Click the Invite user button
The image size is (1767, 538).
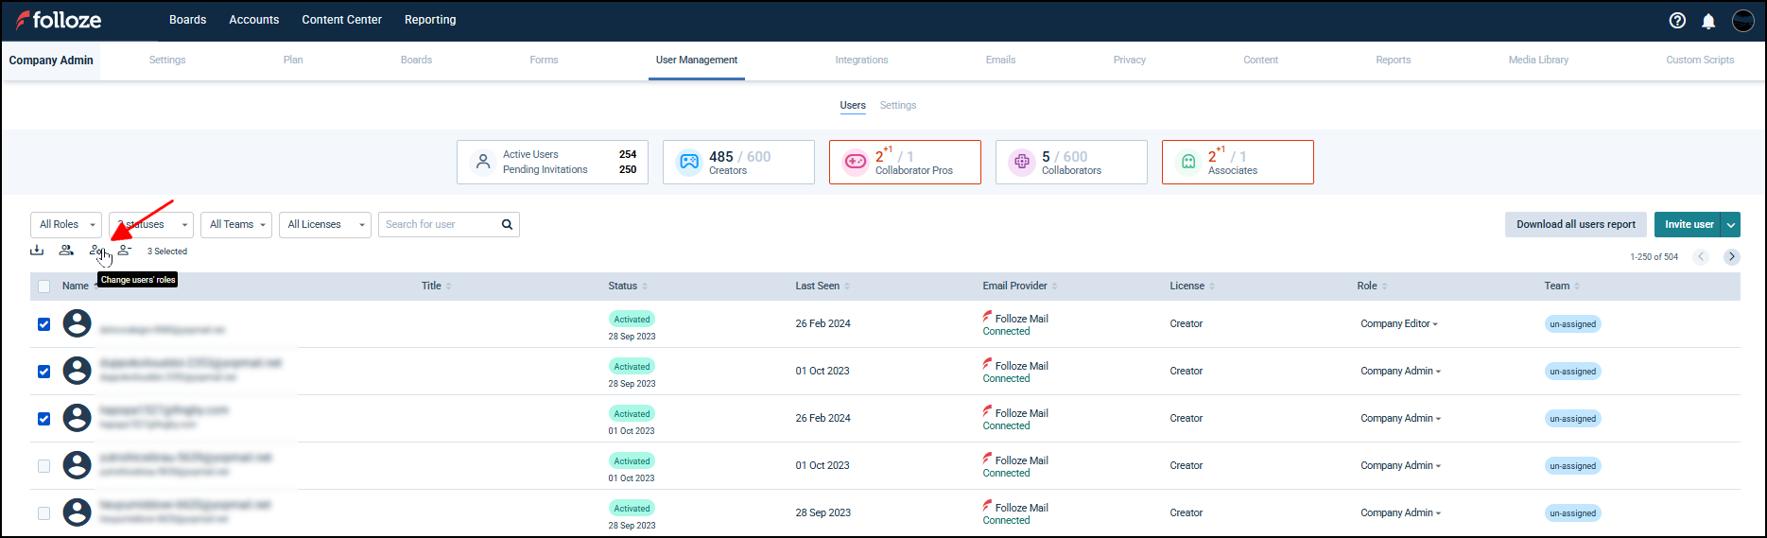1689,225
